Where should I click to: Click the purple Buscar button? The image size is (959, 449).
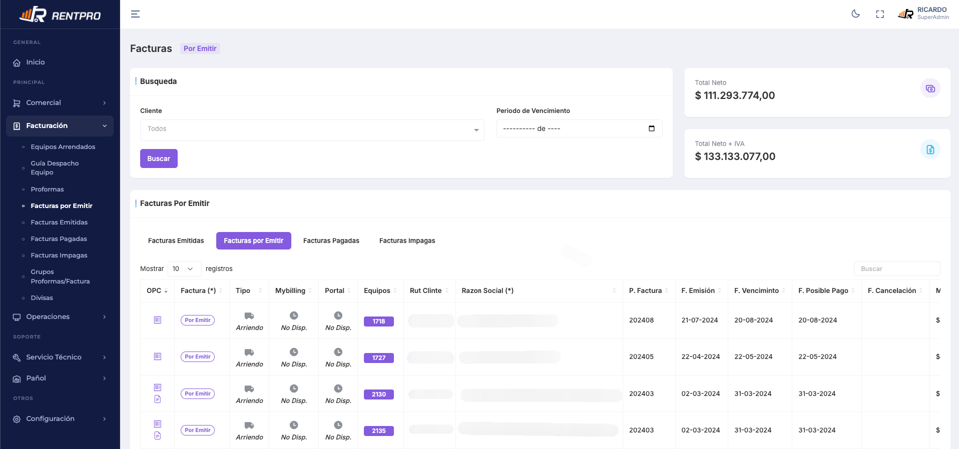[x=159, y=158]
